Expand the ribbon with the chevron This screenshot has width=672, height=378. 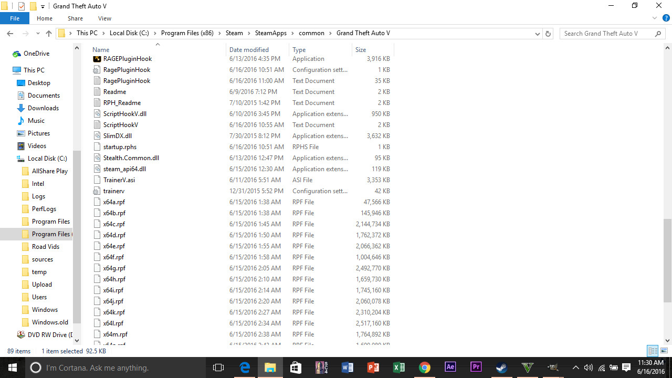click(655, 18)
